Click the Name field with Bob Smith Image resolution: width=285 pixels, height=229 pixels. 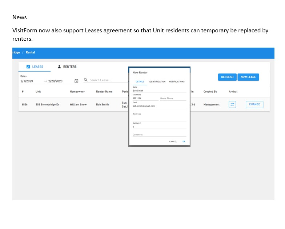pos(159,90)
